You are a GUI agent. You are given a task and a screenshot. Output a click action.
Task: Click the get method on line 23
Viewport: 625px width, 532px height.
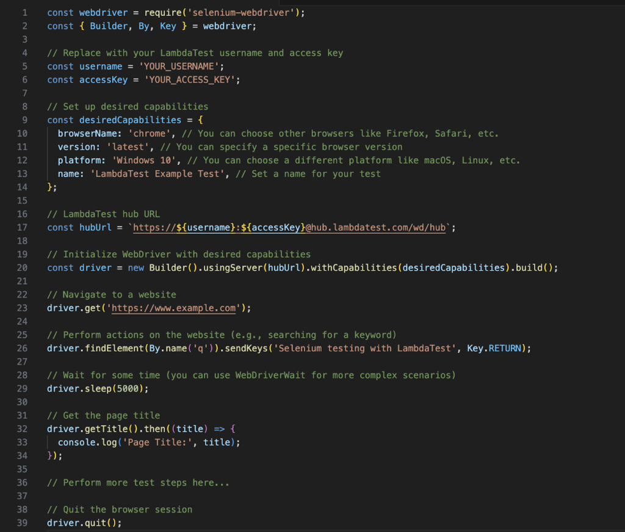(x=93, y=308)
